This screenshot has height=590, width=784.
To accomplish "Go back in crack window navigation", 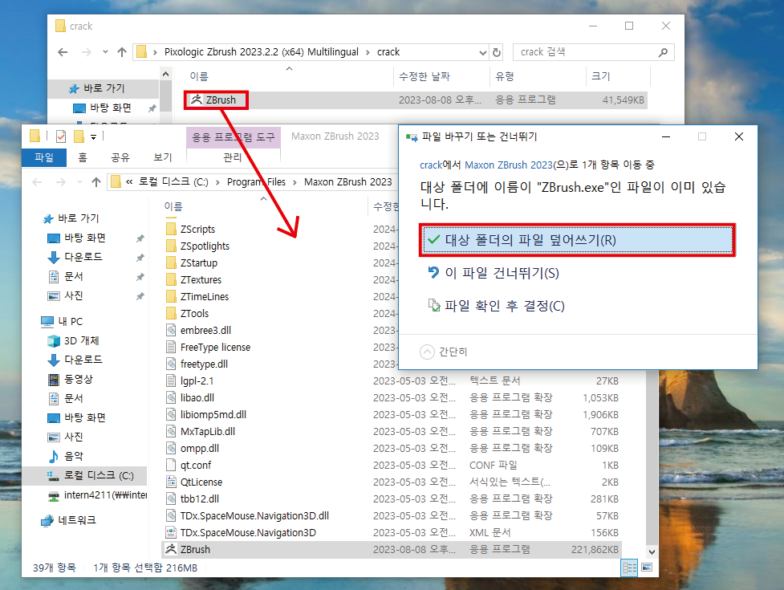I will coord(63,52).
